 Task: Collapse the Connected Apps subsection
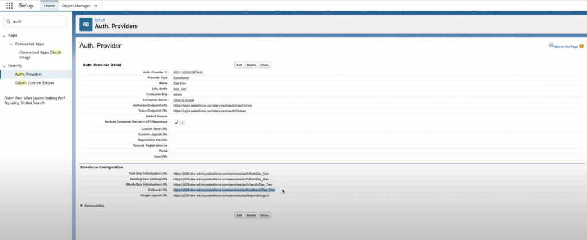click(10, 44)
